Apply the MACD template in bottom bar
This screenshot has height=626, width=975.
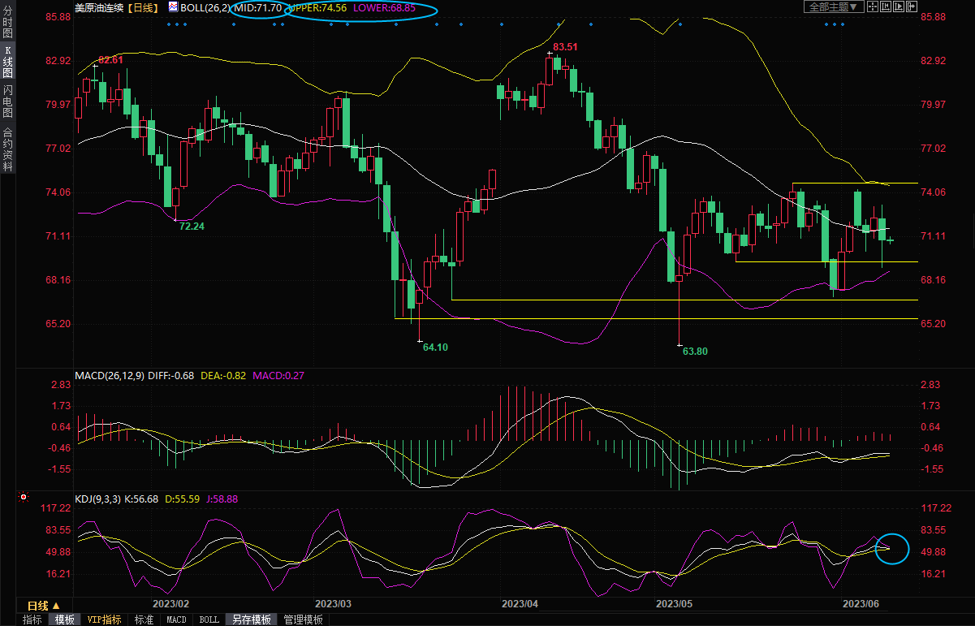click(x=176, y=620)
